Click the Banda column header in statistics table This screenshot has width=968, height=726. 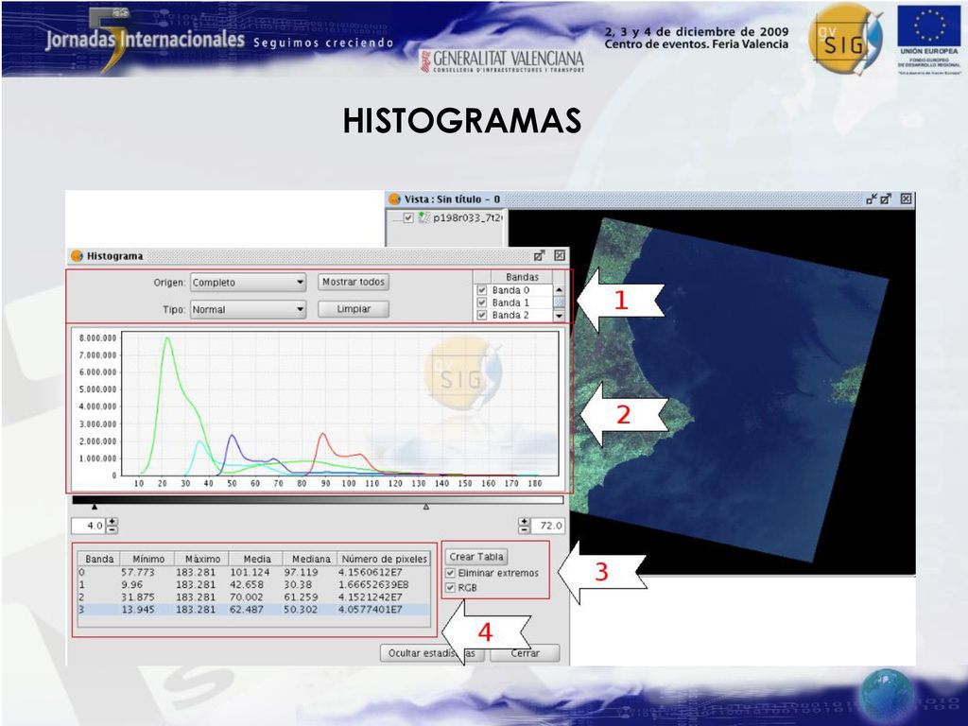[99, 559]
